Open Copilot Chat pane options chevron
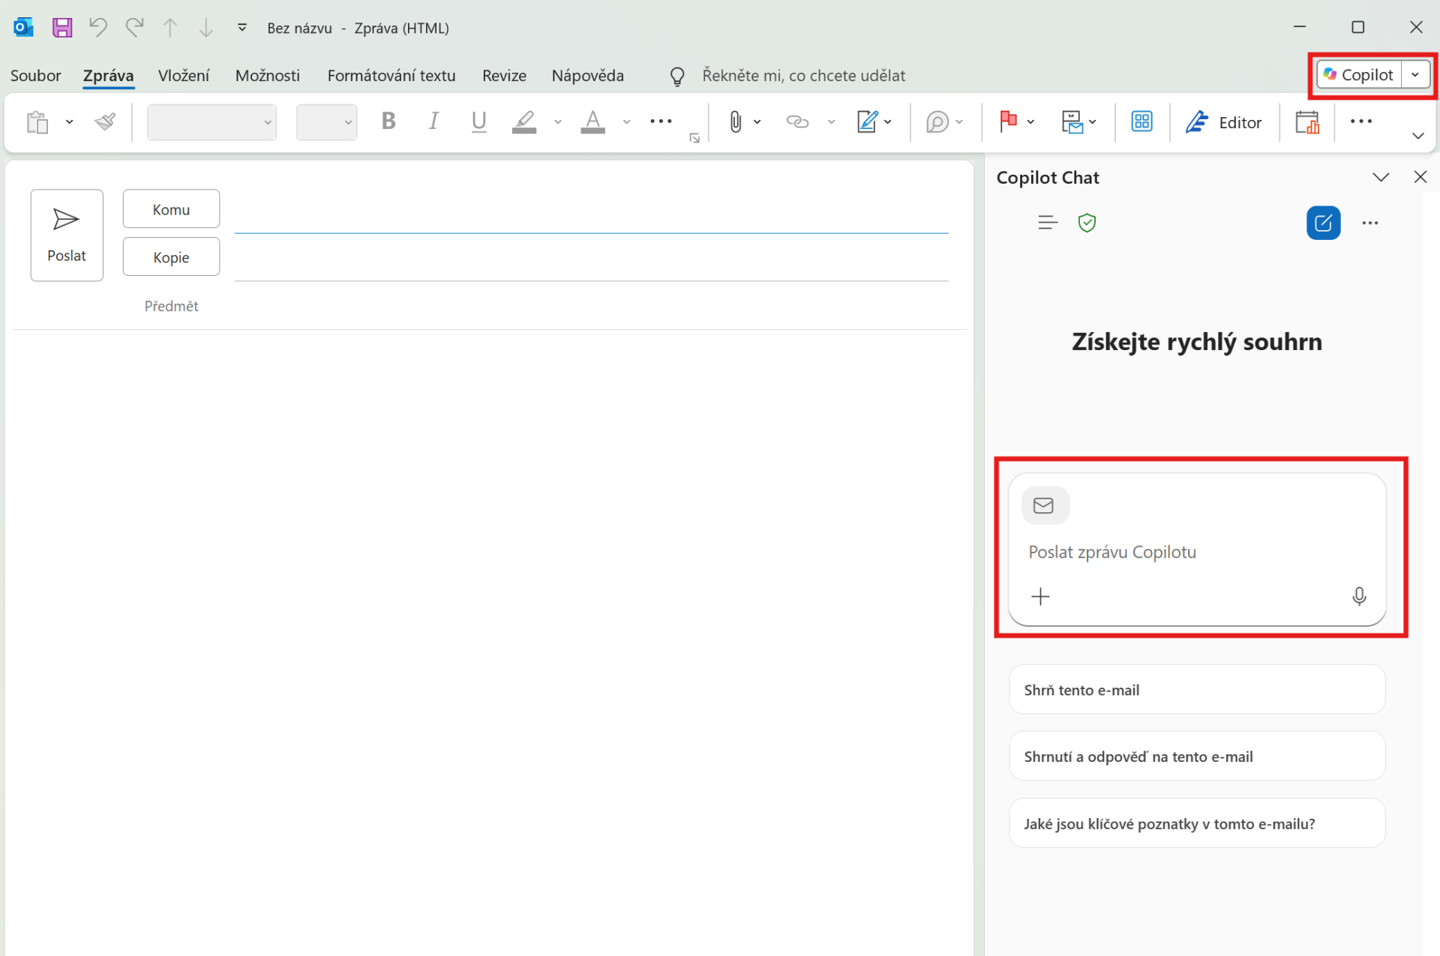The width and height of the screenshot is (1440, 956). pyautogui.click(x=1381, y=177)
